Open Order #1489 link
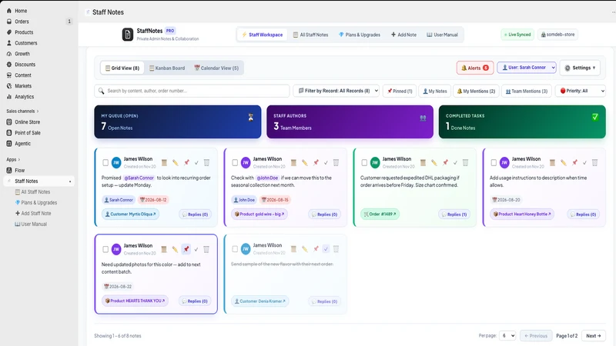The height and width of the screenshot is (346, 616). point(380,215)
